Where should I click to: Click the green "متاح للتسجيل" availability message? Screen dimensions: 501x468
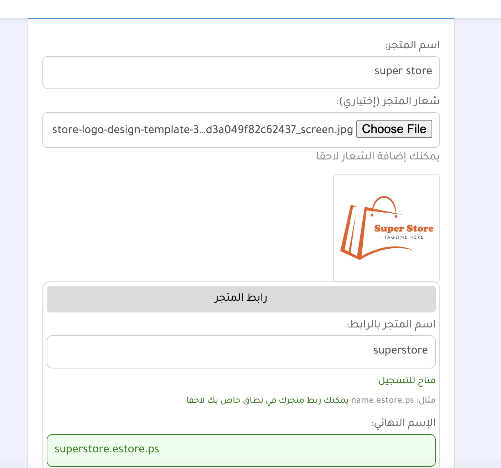tap(407, 380)
